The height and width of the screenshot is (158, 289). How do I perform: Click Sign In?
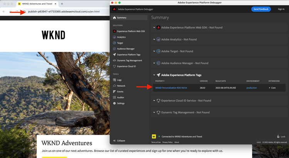tap(281, 9)
